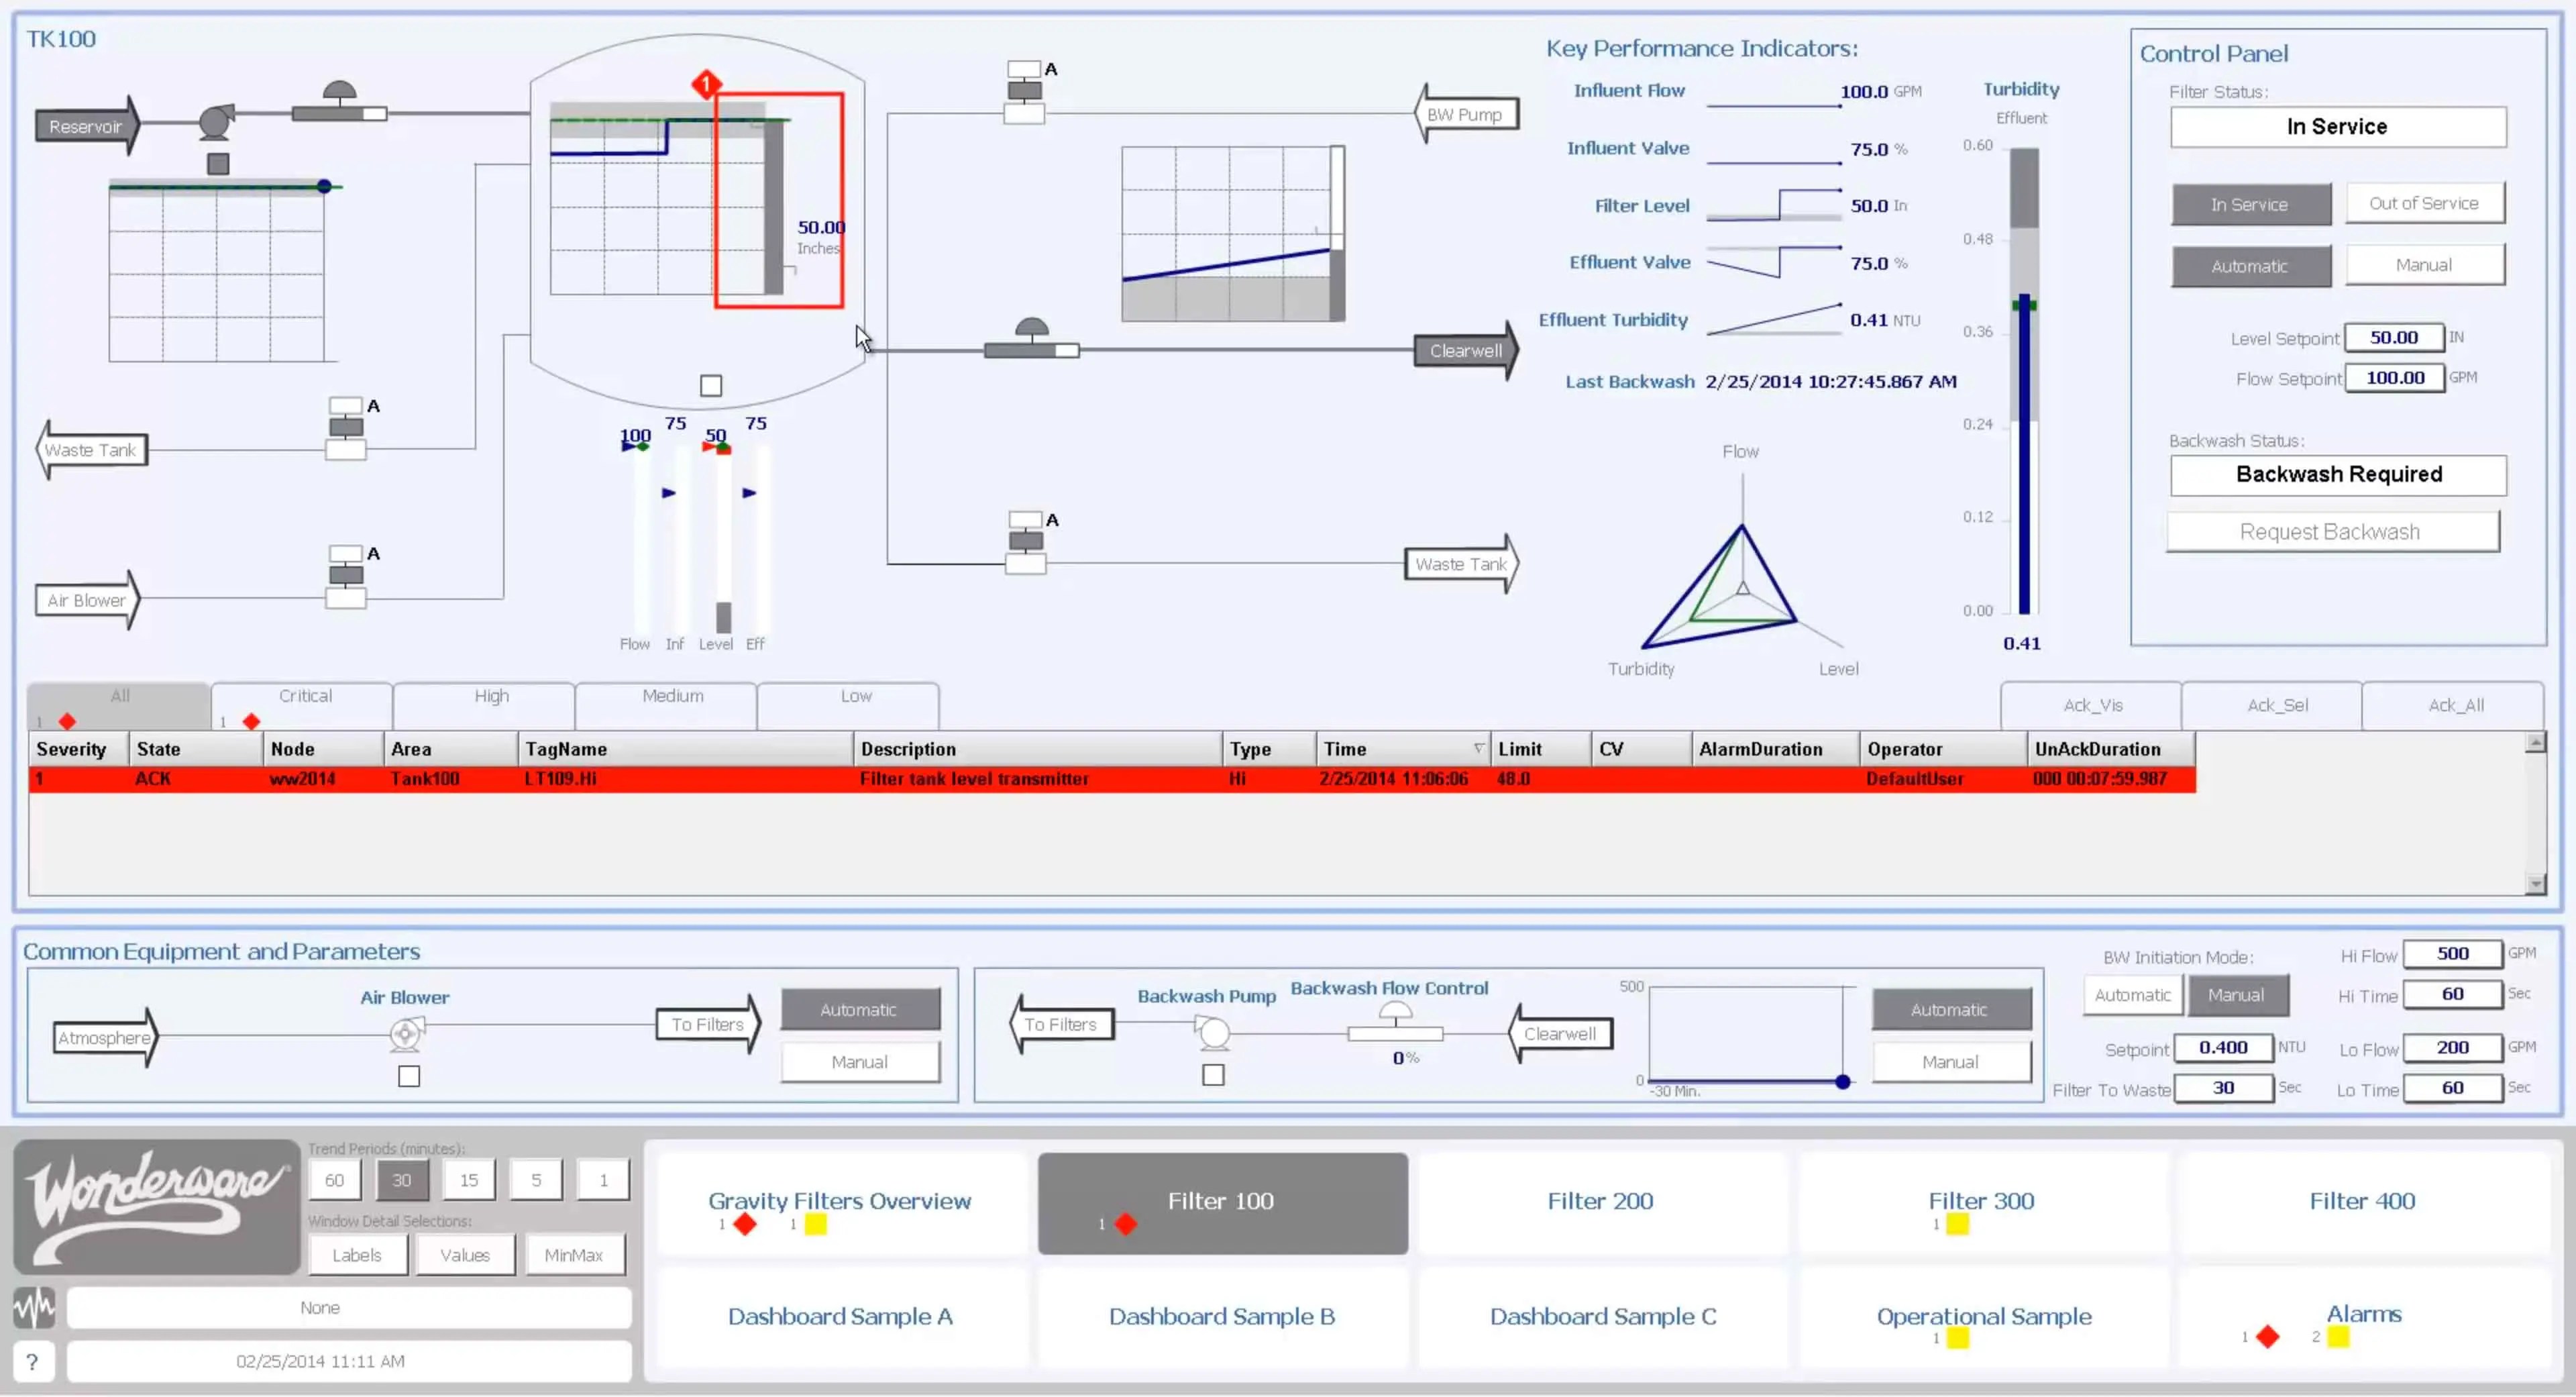This screenshot has width=2576, height=1397.
Task: Open the Filter 200 navigation tab
Action: [x=1600, y=1201]
